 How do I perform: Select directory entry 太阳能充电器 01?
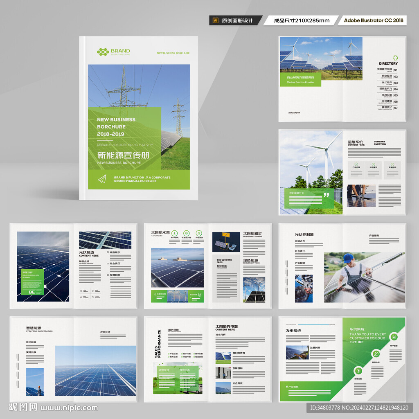387,70
